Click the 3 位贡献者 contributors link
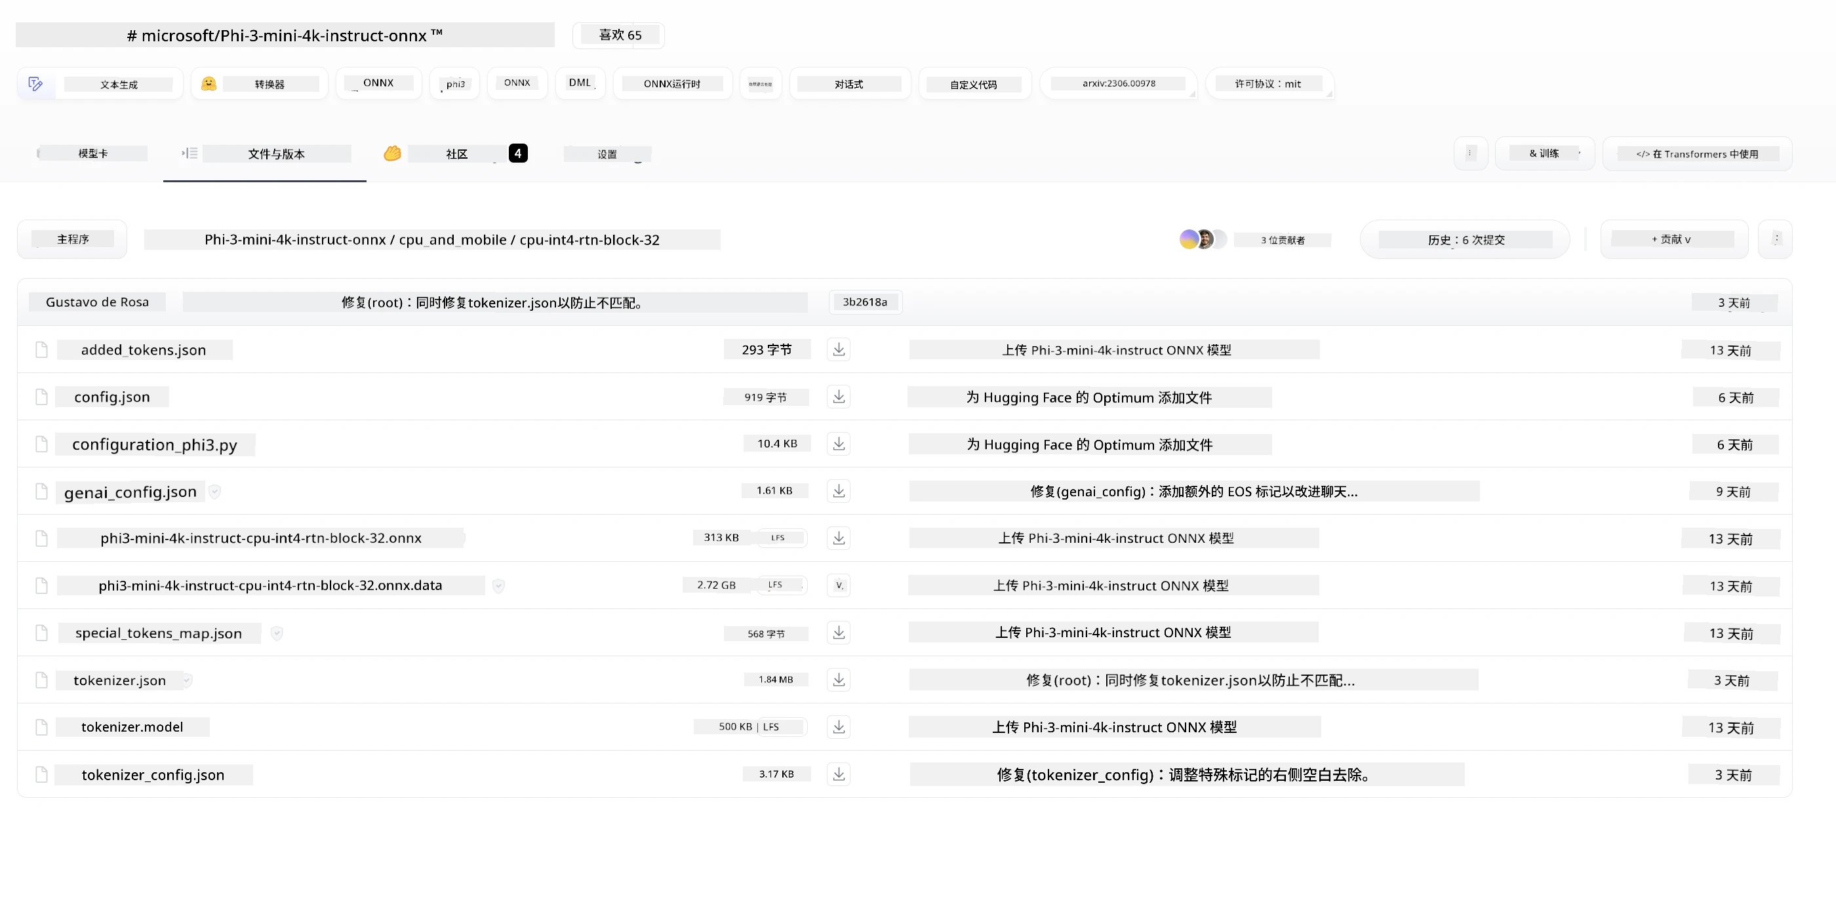Viewport: 1836px width, 906px height. (1283, 240)
